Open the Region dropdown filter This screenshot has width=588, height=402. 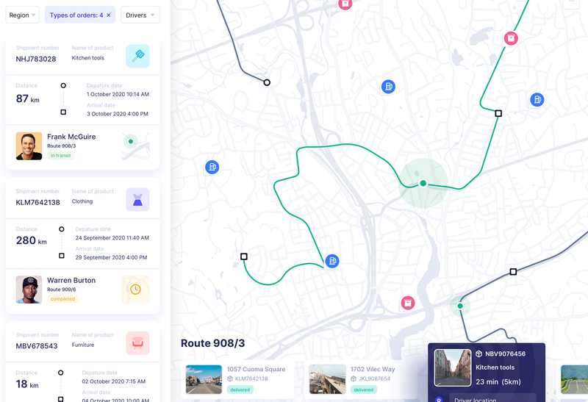click(23, 15)
